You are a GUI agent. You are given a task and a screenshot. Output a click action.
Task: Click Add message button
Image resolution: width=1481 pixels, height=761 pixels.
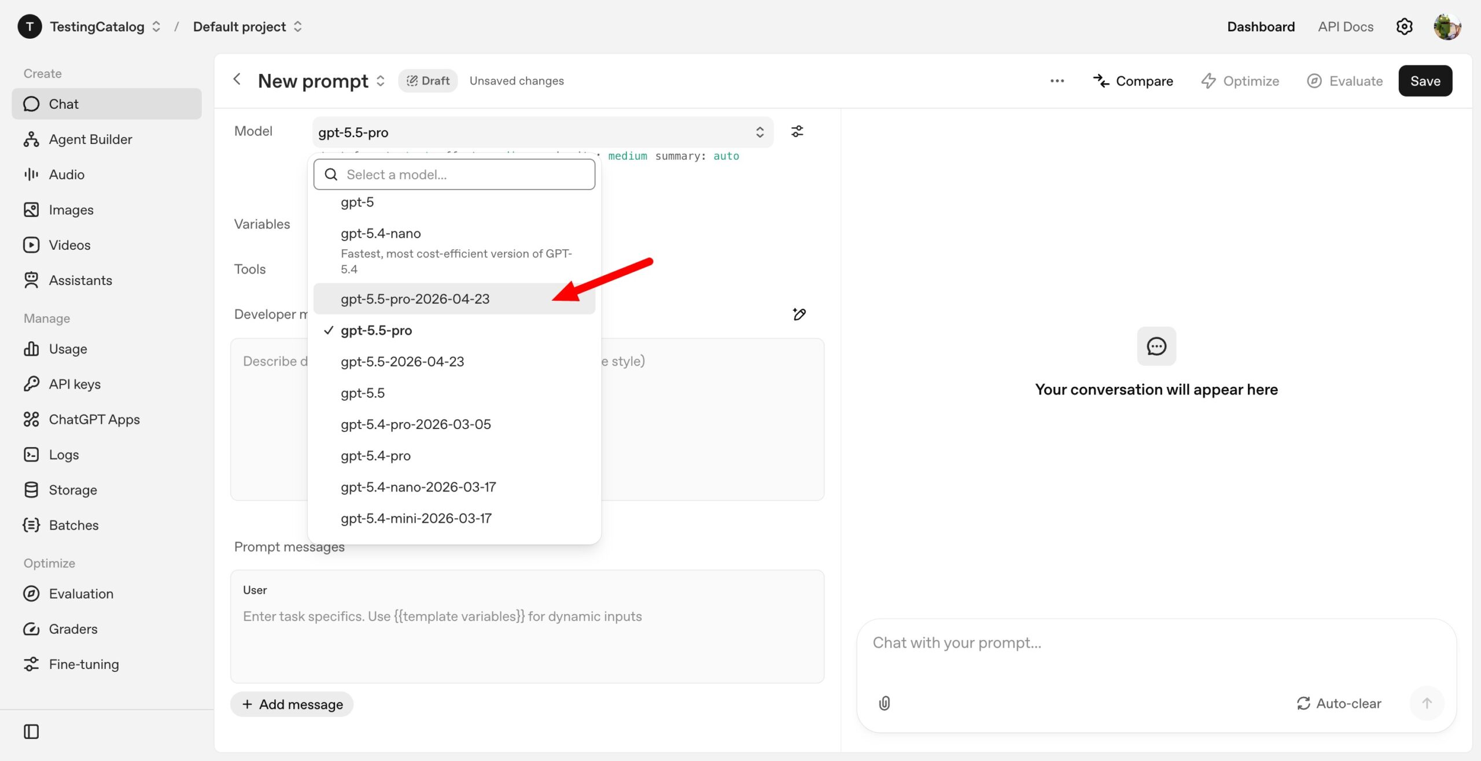pyautogui.click(x=292, y=704)
